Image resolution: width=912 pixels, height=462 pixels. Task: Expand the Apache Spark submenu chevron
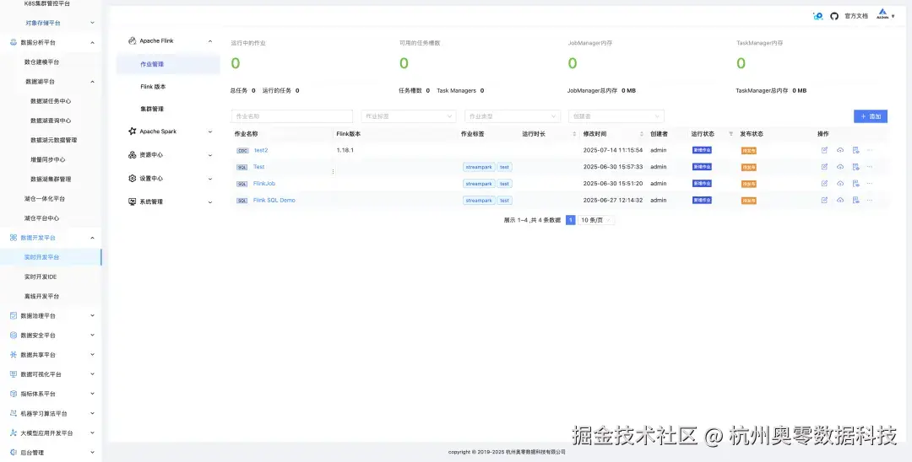tap(210, 132)
